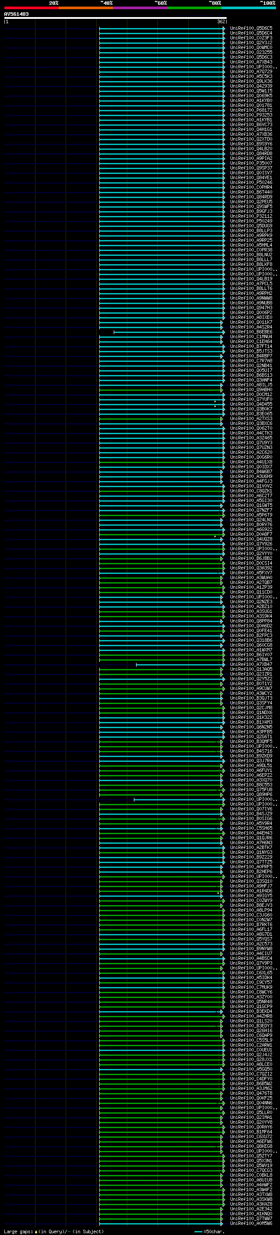Select subject label UniRef100_Q9LK36
This screenshot has width=280, height=1235.
pyautogui.click(x=251, y=81)
